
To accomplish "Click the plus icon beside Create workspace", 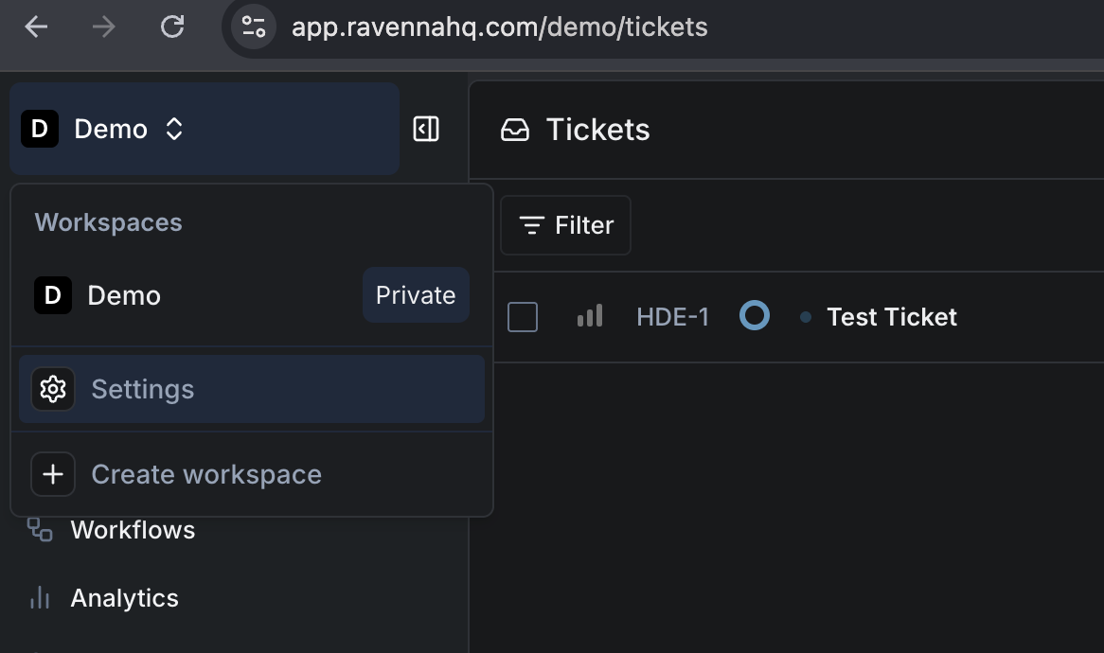I will click(53, 474).
